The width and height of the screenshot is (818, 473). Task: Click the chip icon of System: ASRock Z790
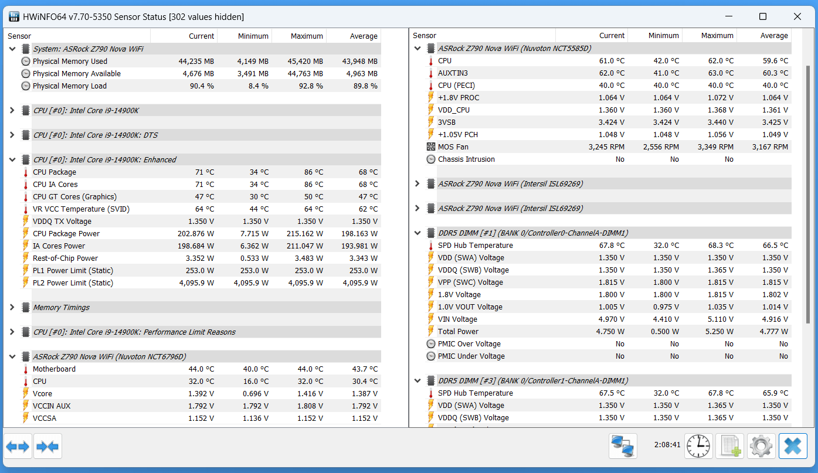26,49
